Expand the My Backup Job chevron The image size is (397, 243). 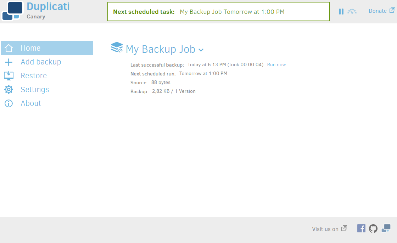click(x=201, y=50)
